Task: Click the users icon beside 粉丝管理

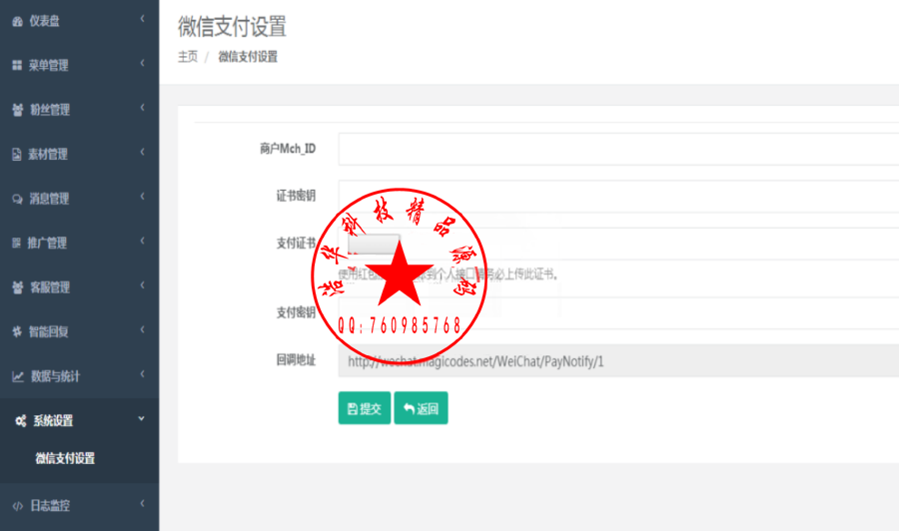Action: (x=18, y=110)
